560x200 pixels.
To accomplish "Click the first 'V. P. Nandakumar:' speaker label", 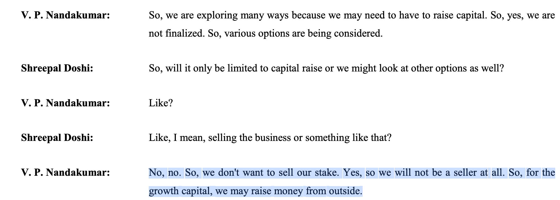I will (x=65, y=16).
